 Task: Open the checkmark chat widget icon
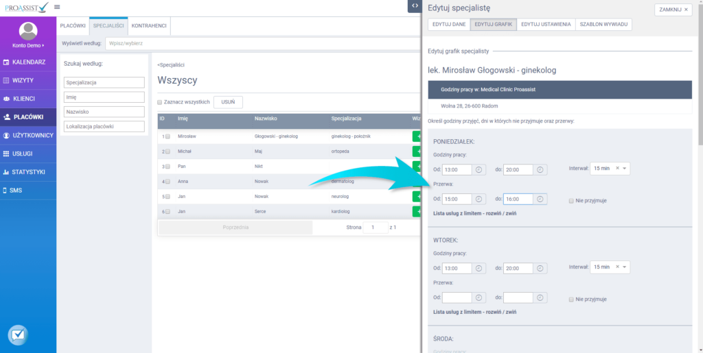pyautogui.click(x=19, y=335)
